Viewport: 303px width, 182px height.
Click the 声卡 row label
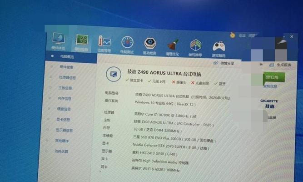click(x=104, y=159)
